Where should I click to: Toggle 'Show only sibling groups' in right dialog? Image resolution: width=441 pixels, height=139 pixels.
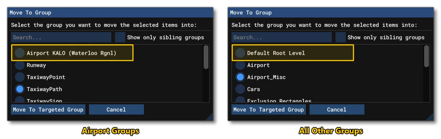[x=340, y=37]
